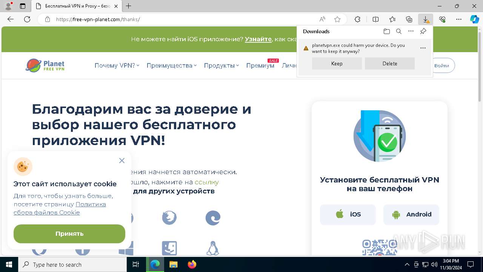Start Read aloud from the address bar
Image resolution: width=483 pixels, height=272 pixels.
click(322, 19)
